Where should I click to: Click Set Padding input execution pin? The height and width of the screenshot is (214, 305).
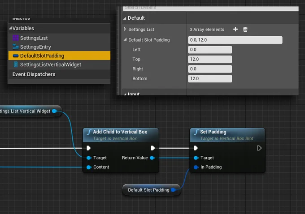pyautogui.click(x=196, y=148)
